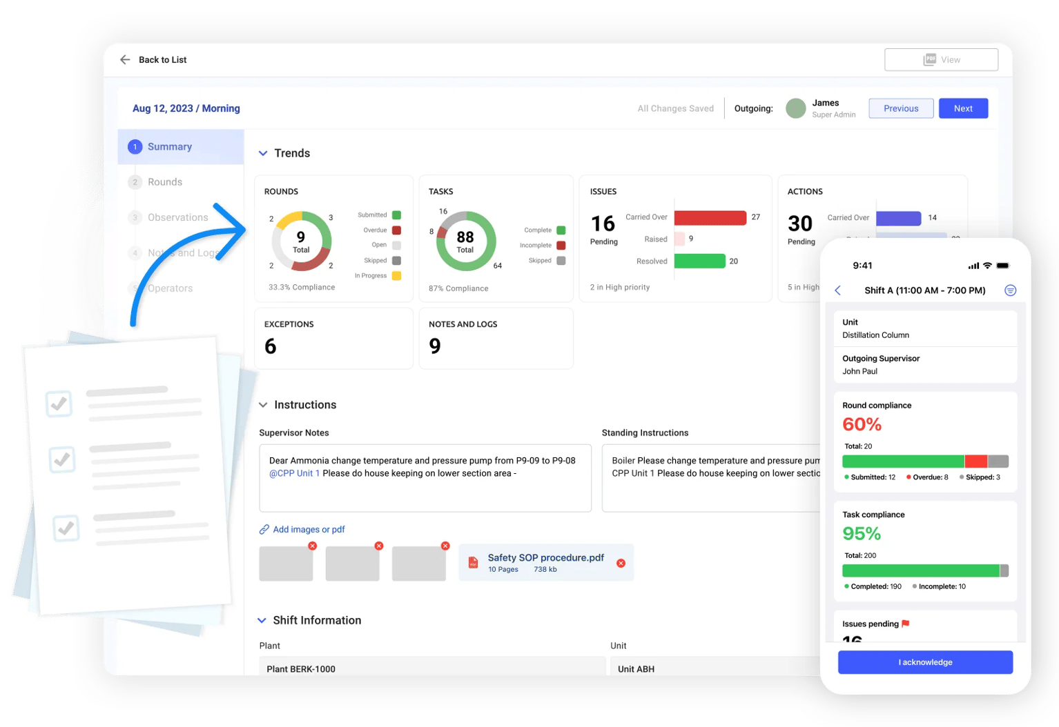The height and width of the screenshot is (727, 1059).
Task: Click James's avatar circle
Action: click(796, 108)
